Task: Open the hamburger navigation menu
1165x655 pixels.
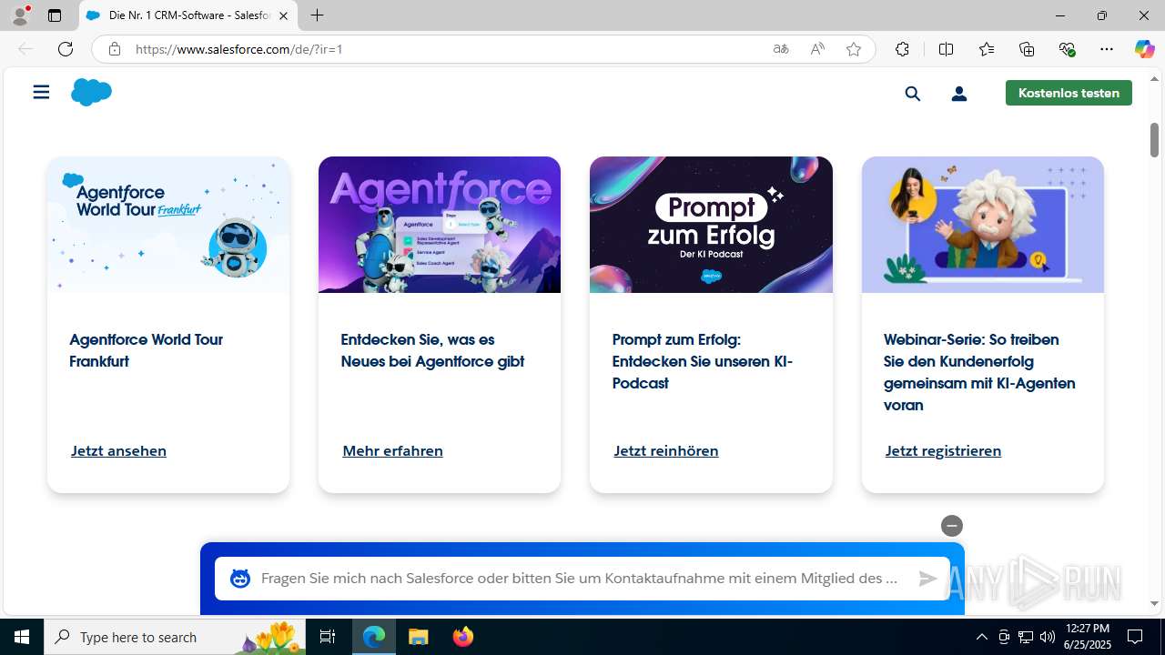Action: click(41, 92)
